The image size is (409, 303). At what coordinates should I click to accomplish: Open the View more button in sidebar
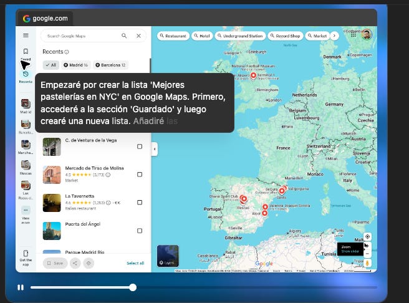coord(26,210)
